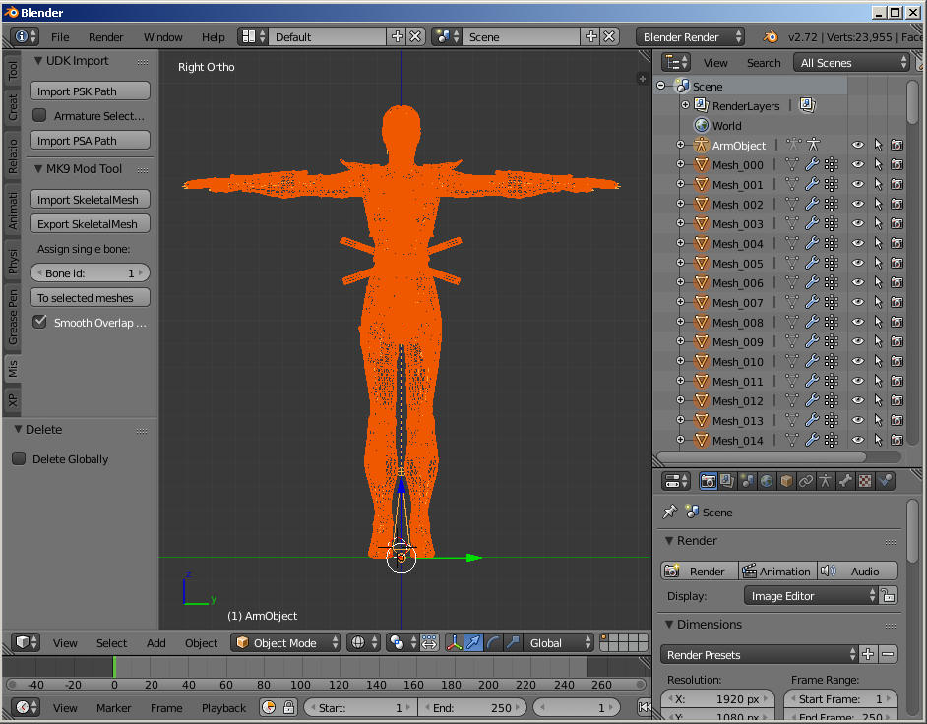Click the Object Constraints chain icon
Screen dimensions: 927x724
pyautogui.click(x=805, y=481)
